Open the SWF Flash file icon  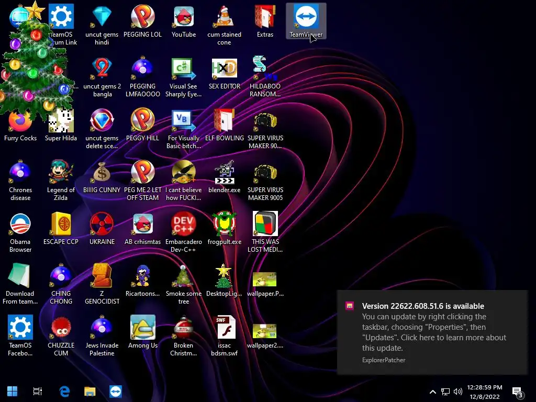[224, 336]
